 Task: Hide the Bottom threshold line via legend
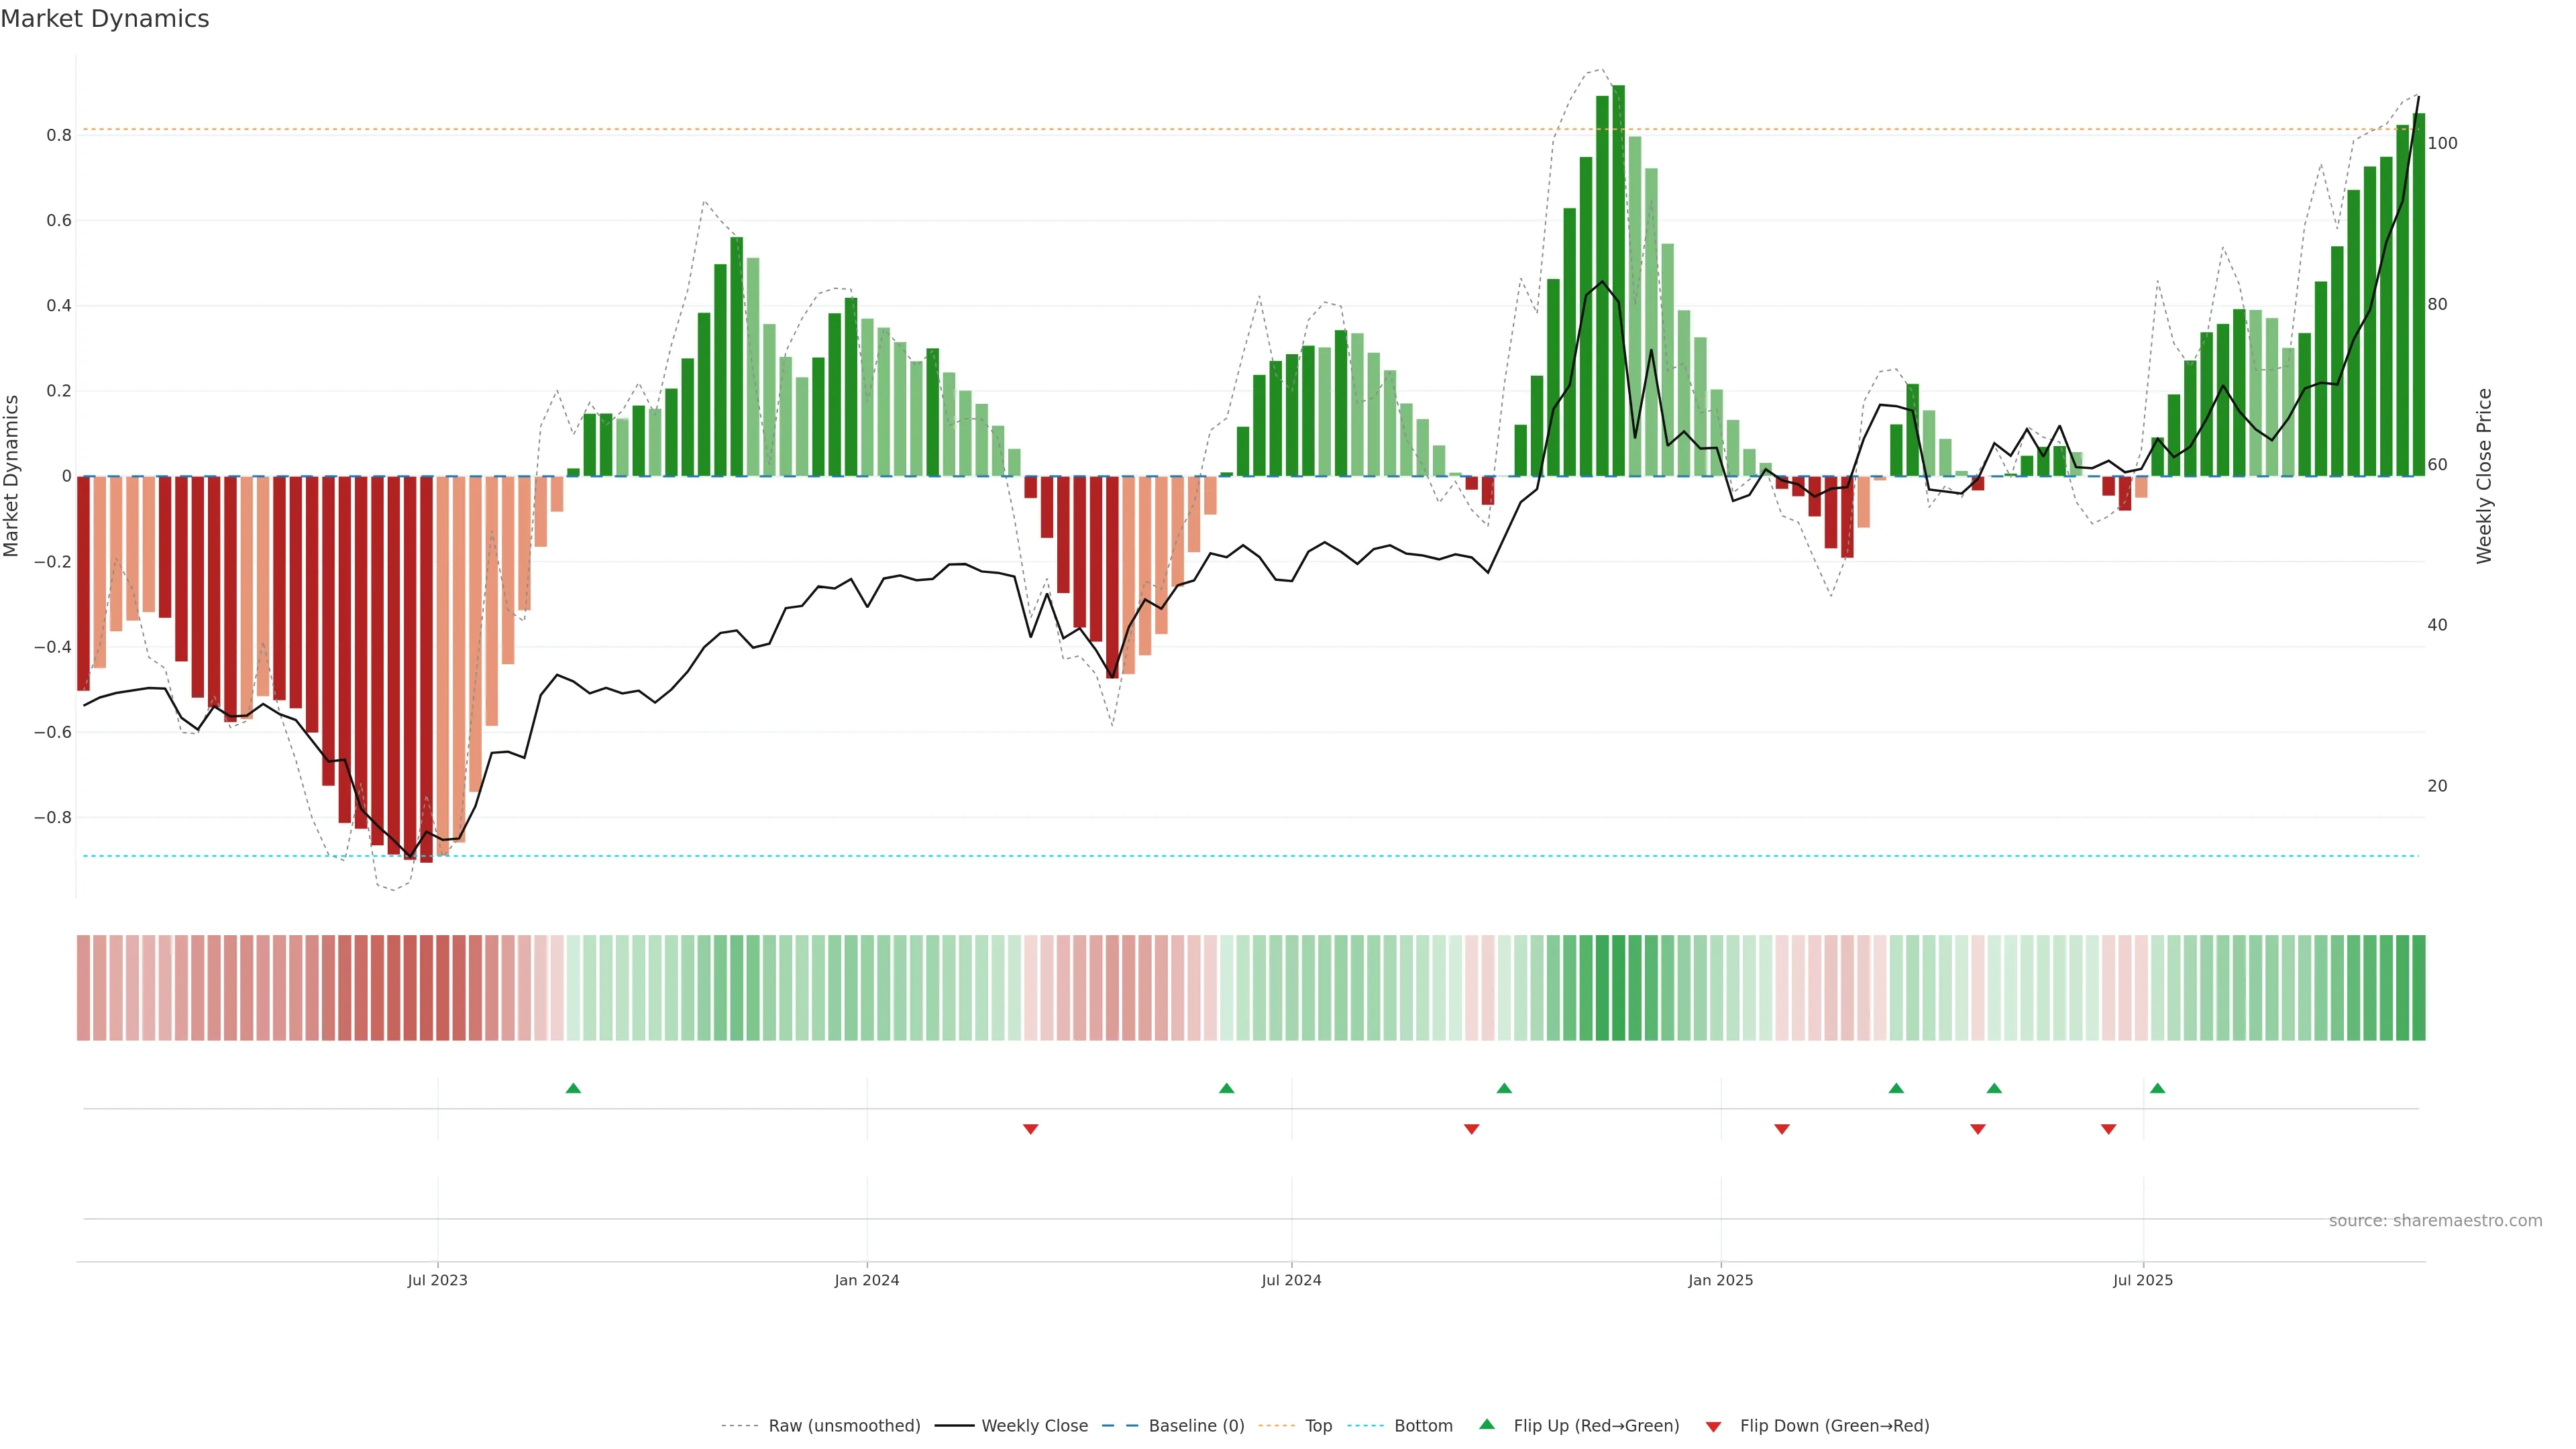point(1423,1426)
